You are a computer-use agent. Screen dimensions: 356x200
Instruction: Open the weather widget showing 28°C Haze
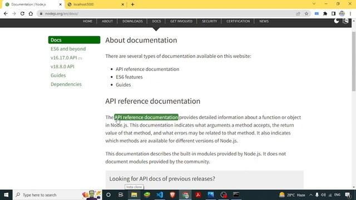pyautogui.click(x=292, y=195)
